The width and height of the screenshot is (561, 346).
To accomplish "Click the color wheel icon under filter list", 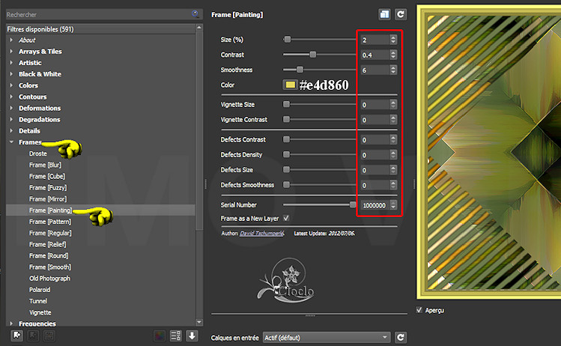I will click(x=159, y=336).
